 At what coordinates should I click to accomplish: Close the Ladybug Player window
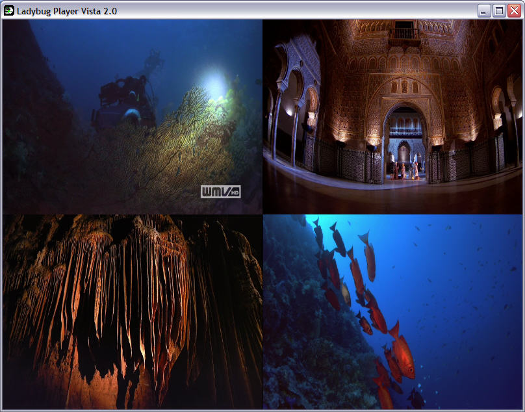click(515, 10)
